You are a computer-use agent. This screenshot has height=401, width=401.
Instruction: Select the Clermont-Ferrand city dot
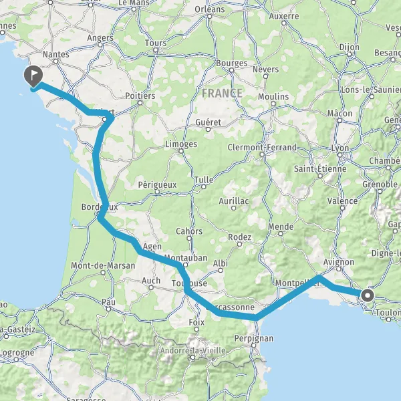click(x=262, y=154)
